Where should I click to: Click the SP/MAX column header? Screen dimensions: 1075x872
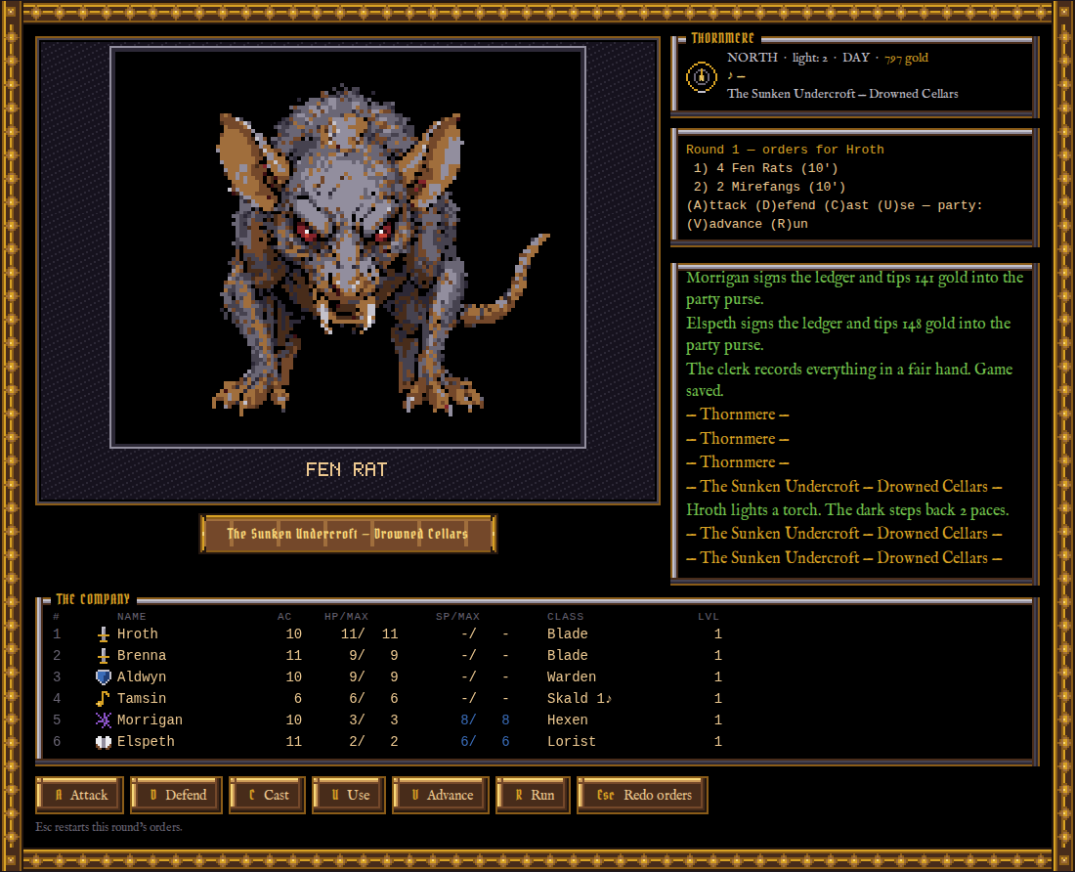(457, 616)
